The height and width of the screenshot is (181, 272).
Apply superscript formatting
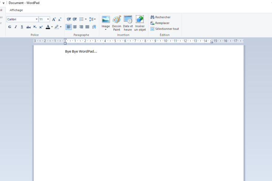(x=41, y=27)
